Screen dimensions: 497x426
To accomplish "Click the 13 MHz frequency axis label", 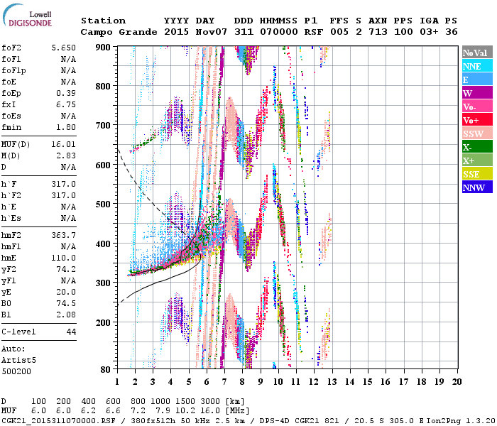I will pos(332,382).
